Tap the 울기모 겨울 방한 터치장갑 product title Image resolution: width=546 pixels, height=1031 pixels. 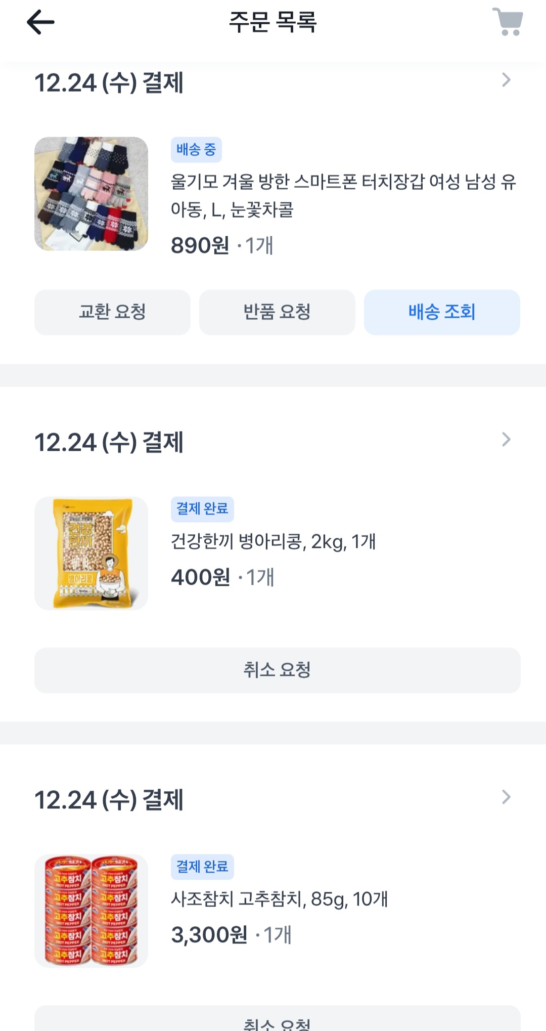click(343, 195)
